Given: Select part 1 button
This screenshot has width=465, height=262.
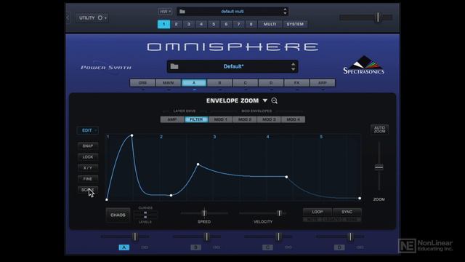Looking at the screenshot, I should (x=163, y=24).
